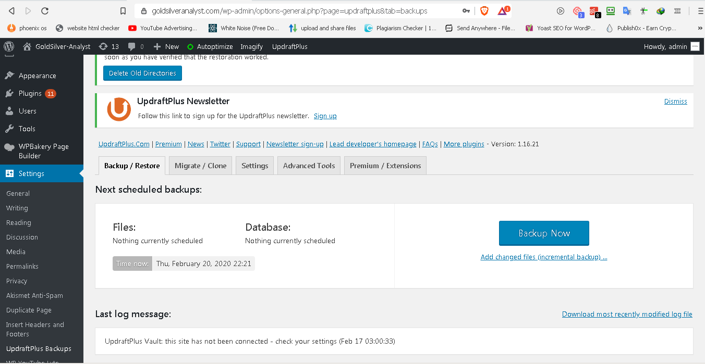Image resolution: width=705 pixels, height=364 pixels.
Task: Switch to the Premium / Extensions tab
Action: (385, 166)
